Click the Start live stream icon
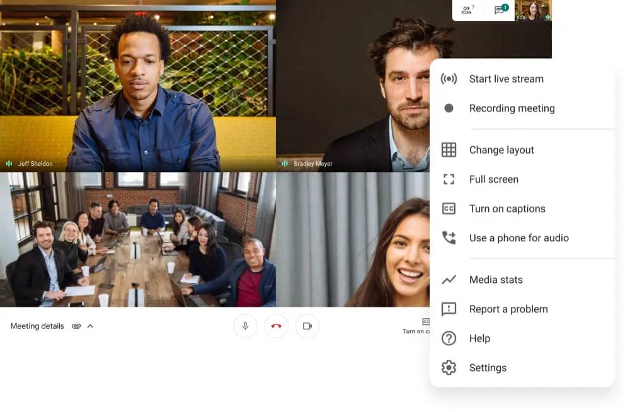 [449, 78]
